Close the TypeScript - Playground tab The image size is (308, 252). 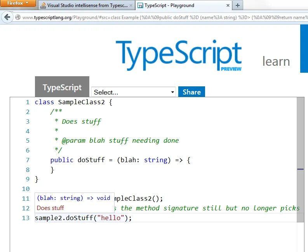tap(228, 5)
